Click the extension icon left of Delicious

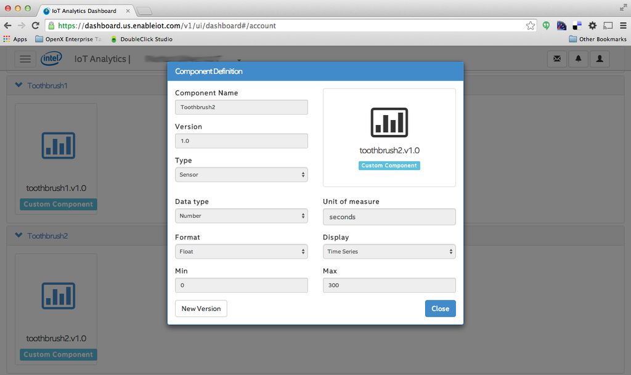pos(561,26)
